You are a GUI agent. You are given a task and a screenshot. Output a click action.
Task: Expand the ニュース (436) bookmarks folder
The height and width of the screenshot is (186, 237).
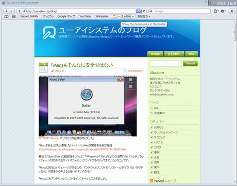click(123, 16)
